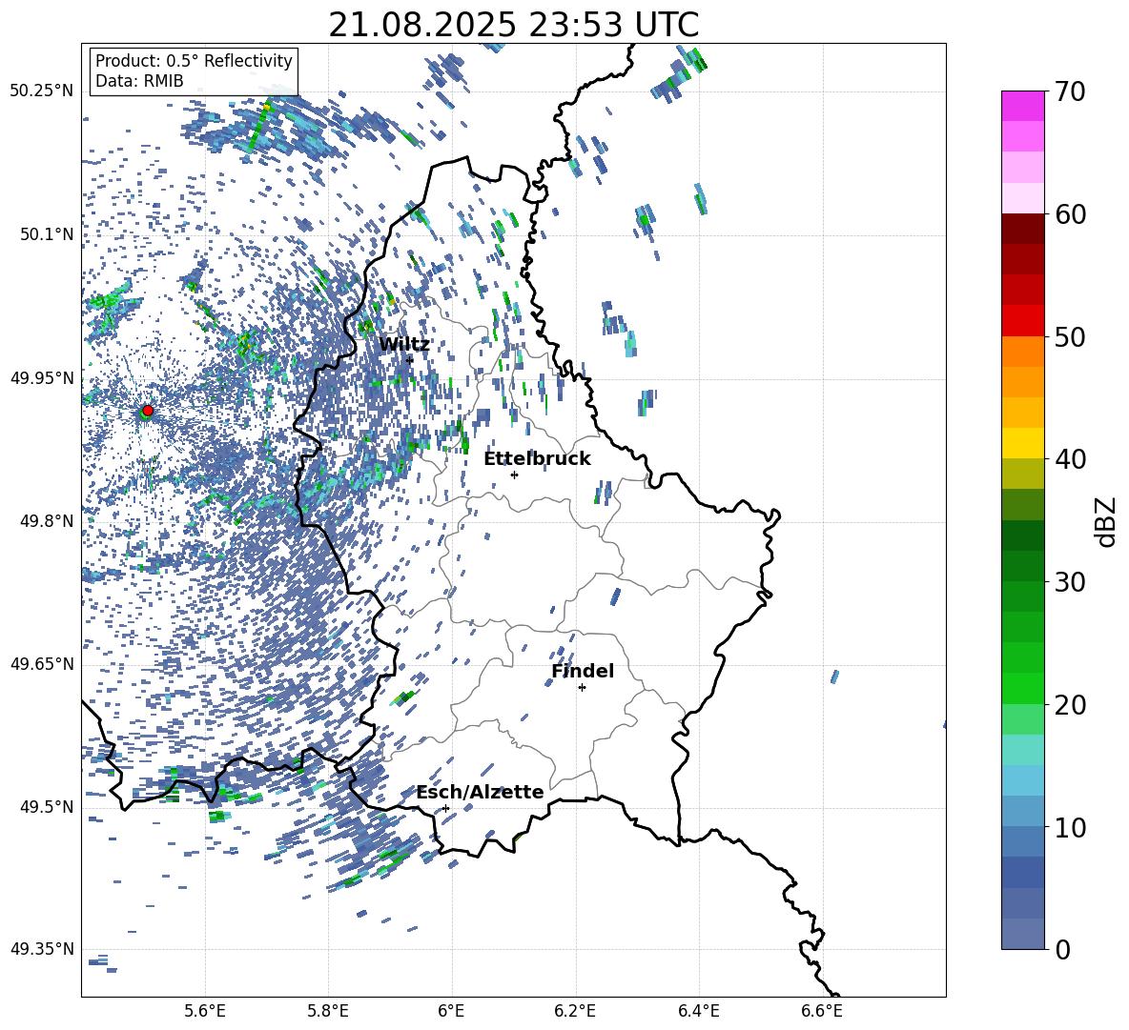Click the 49.8°N latitude label
This screenshot has height=1030, width=1129.
(x=47, y=521)
